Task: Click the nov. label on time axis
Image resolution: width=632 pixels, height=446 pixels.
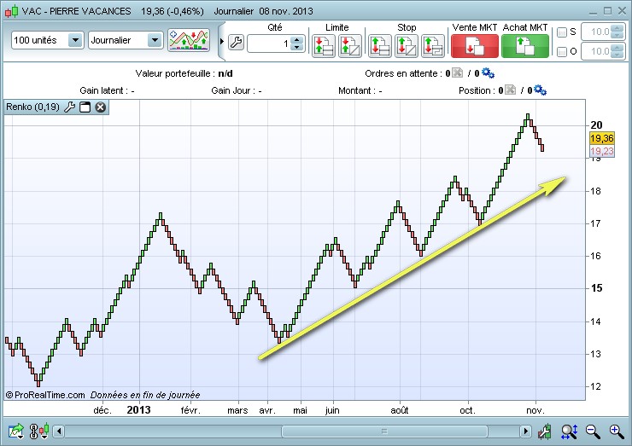Action: [x=535, y=410]
